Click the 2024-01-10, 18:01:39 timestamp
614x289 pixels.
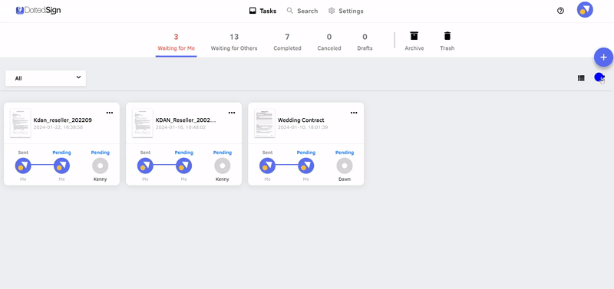[302, 127]
